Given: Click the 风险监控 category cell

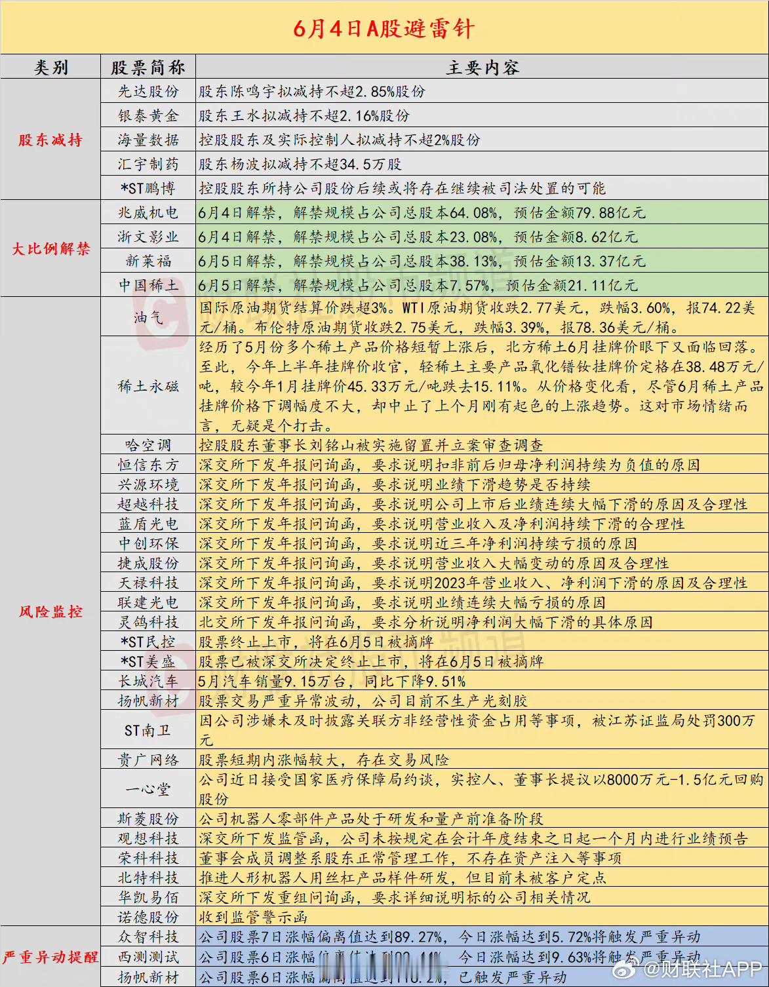Looking at the screenshot, I should coord(50,611).
